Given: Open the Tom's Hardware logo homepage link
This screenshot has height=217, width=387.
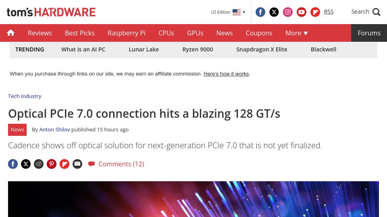Looking at the screenshot, I should (51, 12).
